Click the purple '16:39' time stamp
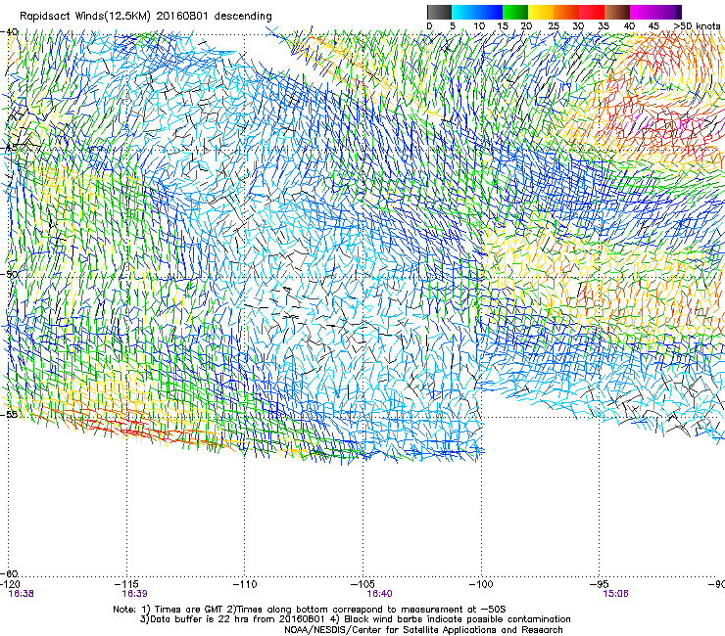 [134, 594]
